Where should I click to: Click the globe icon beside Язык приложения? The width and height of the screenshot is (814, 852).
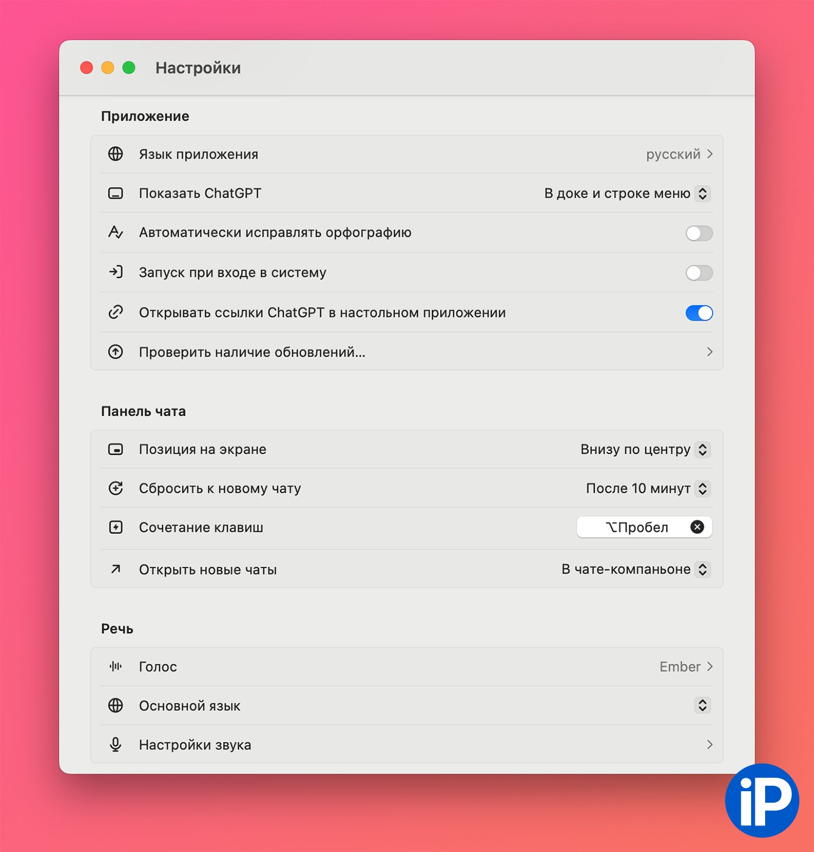click(116, 154)
